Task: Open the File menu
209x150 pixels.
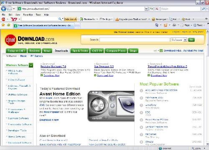Action: click(x=4, y=15)
